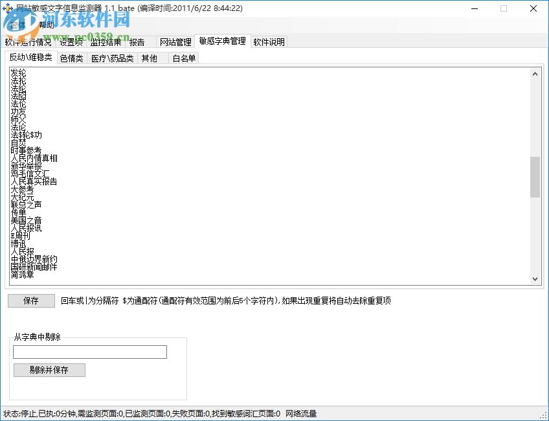Click the word list scrollbar thumb
Viewport: 549px width, 421px height.
[x=535, y=175]
